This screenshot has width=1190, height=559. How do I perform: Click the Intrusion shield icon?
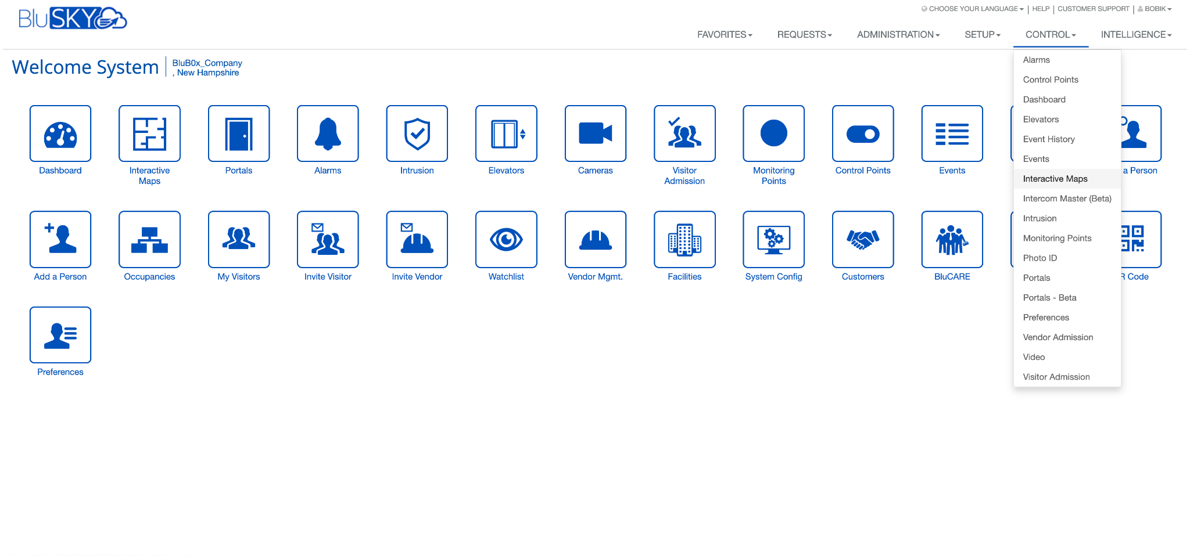417,133
